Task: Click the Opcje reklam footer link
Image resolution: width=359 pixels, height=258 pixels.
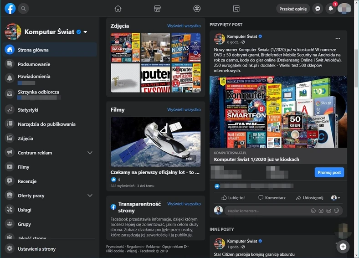Action: click(174, 247)
